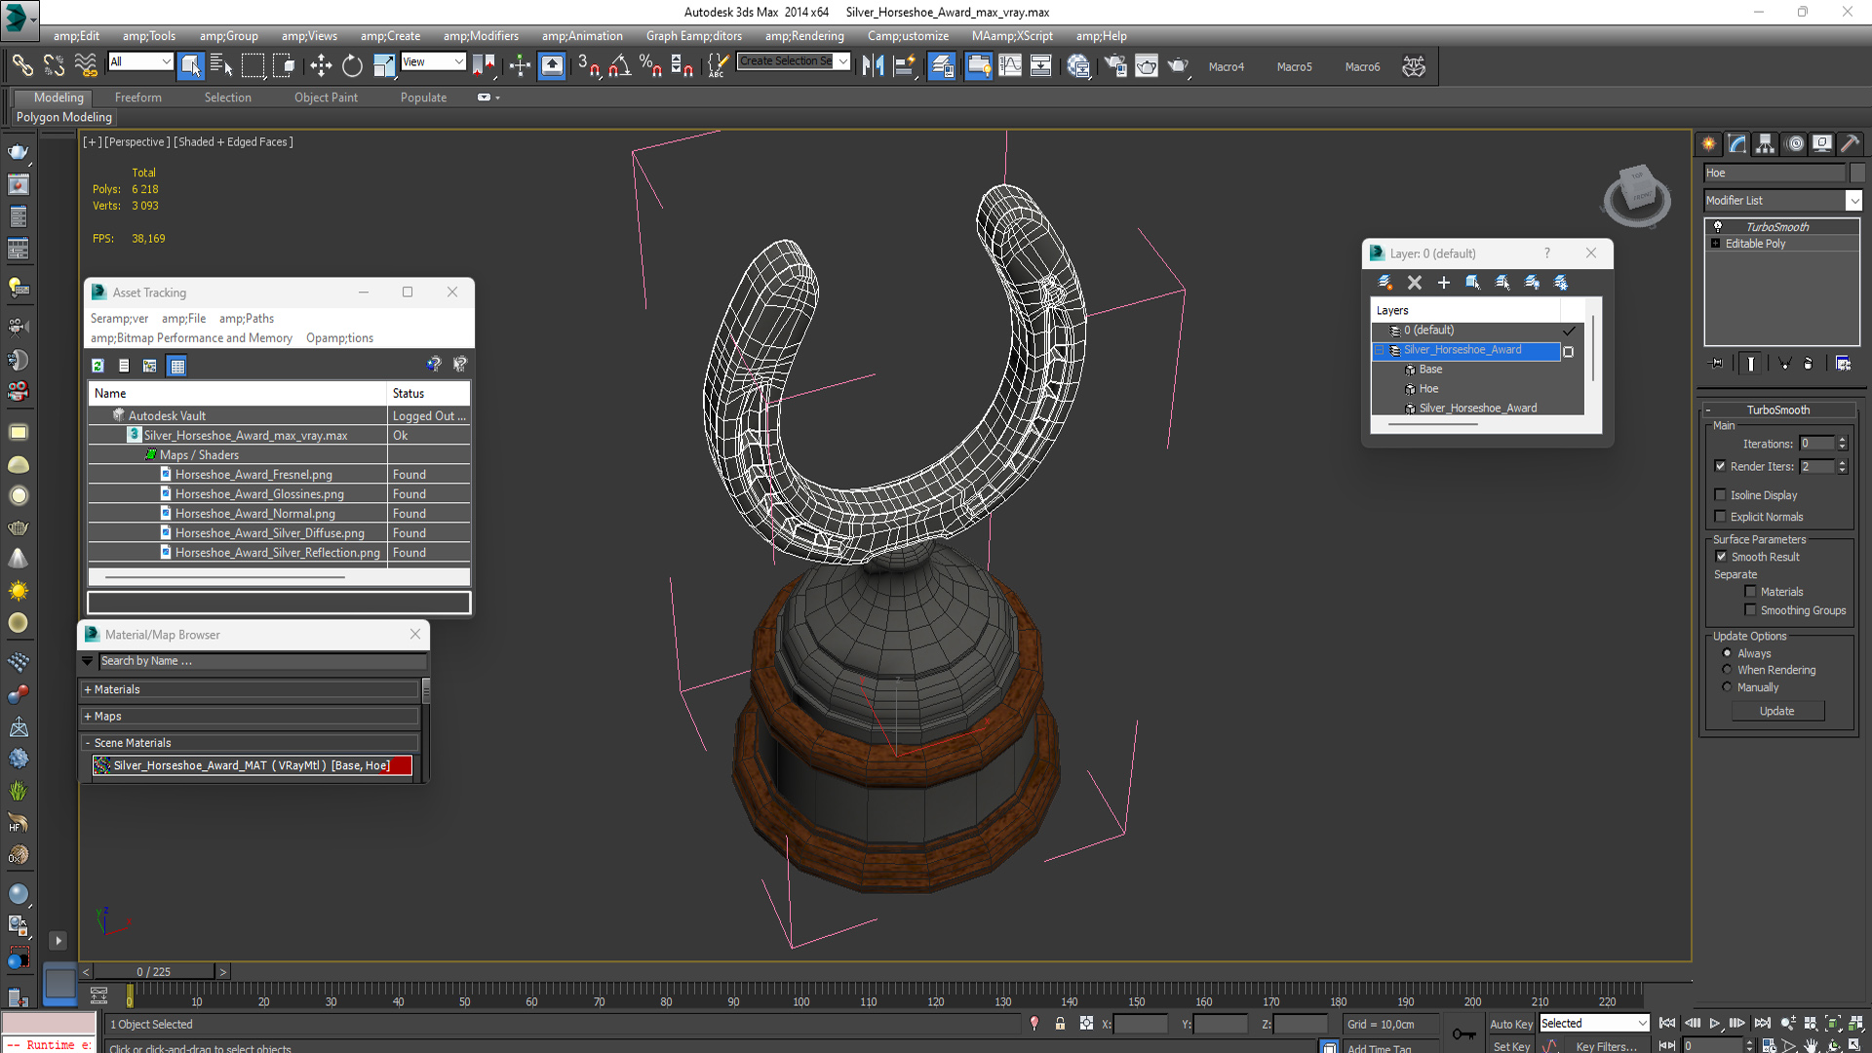Enable Render Iters checkbox

tap(1720, 466)
